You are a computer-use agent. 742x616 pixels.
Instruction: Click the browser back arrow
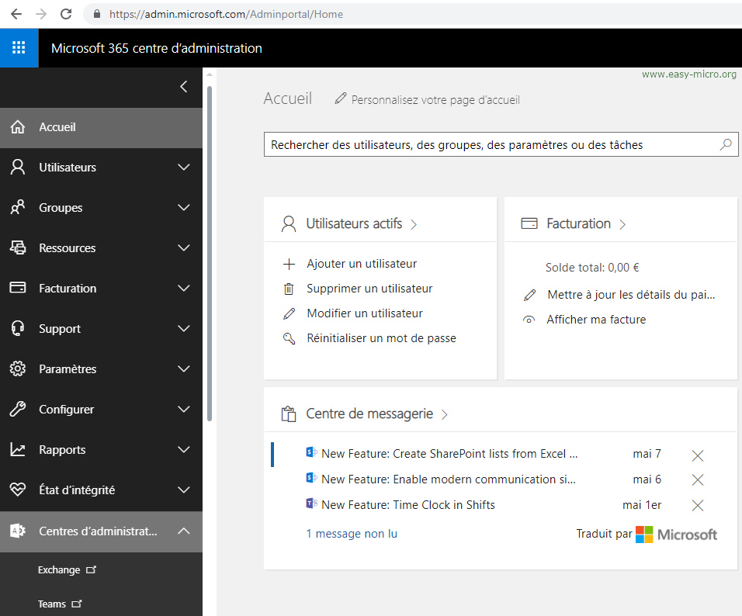[x=16, y=14]
